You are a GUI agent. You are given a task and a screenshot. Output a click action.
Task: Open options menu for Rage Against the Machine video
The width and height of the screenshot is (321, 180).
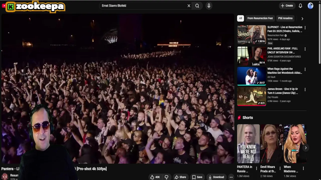click(305, 69)
